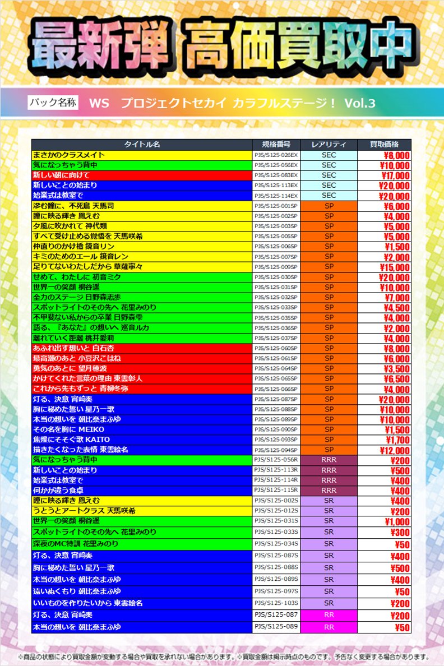Select 焦燥にそそぐ歌 KAITO title
444x666 pixels.
pyautogui.click(x=71, y=440)
